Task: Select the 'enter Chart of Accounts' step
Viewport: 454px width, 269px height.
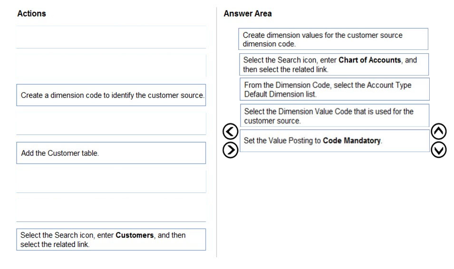Action: click(334, 64)
